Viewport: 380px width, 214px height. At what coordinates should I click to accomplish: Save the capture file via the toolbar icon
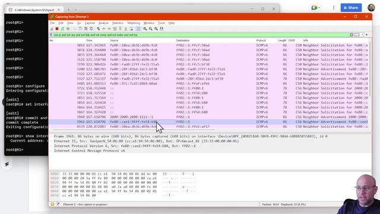[x=80, y=29]
